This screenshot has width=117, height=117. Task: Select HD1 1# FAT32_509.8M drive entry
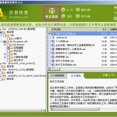pyautogui.click(x=19, y=29)
